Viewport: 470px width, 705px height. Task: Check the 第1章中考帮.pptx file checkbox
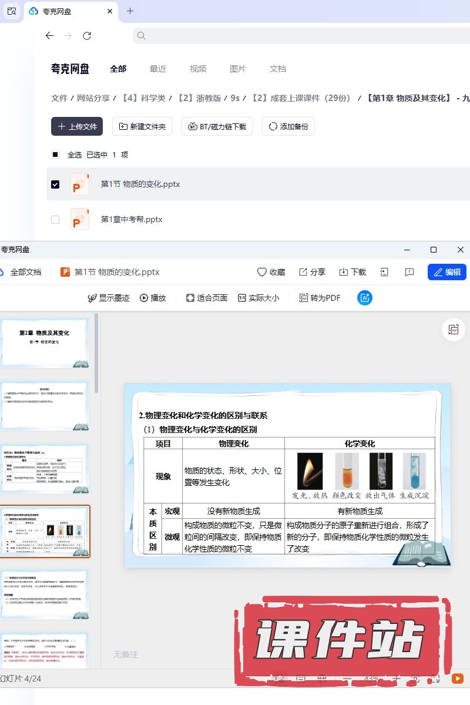point(55,220)
